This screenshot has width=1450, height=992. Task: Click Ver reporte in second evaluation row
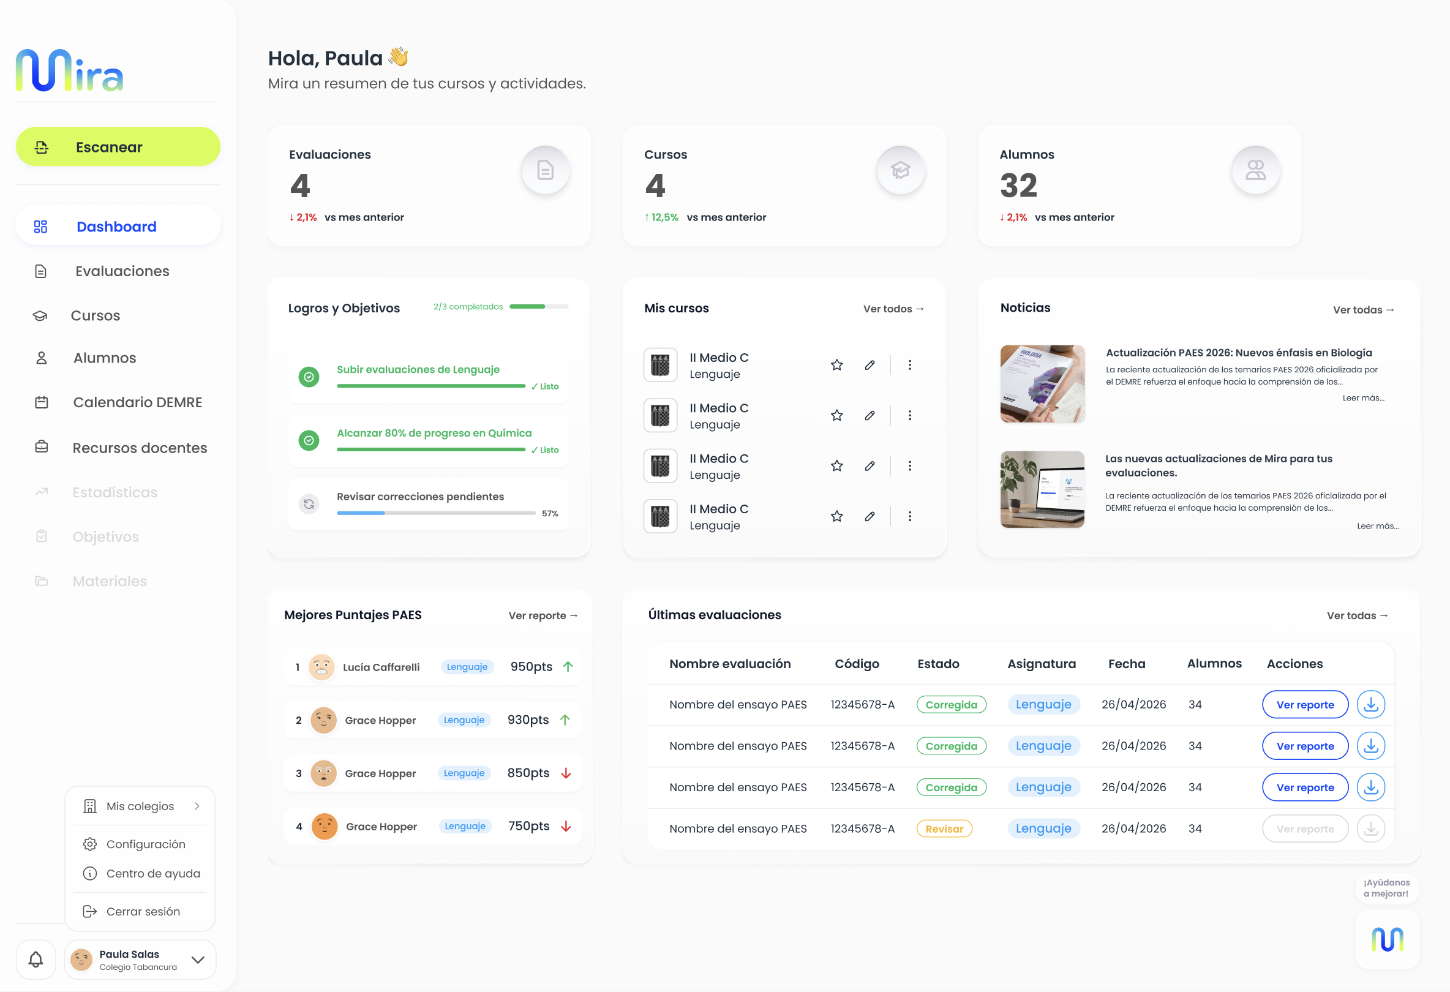click(1305, 746)
